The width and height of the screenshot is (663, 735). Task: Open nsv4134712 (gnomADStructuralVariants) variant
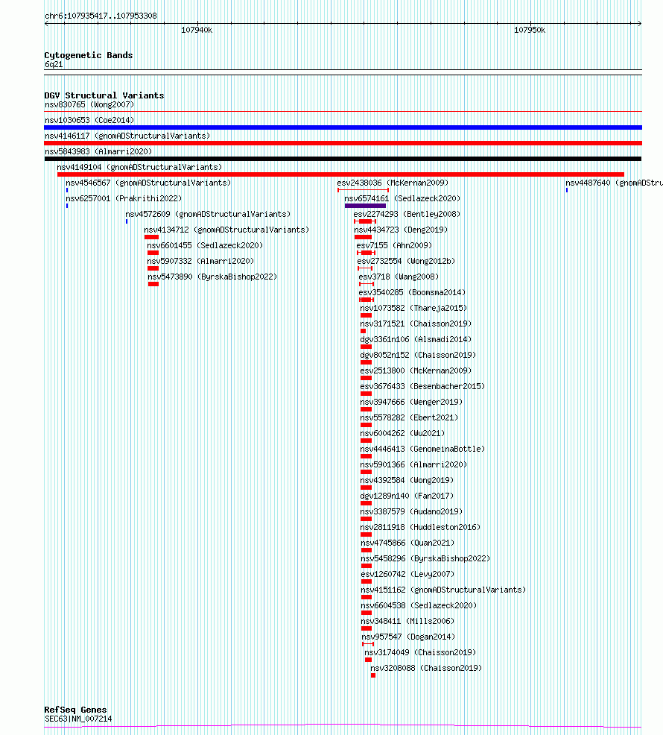[x=226, y=230]
